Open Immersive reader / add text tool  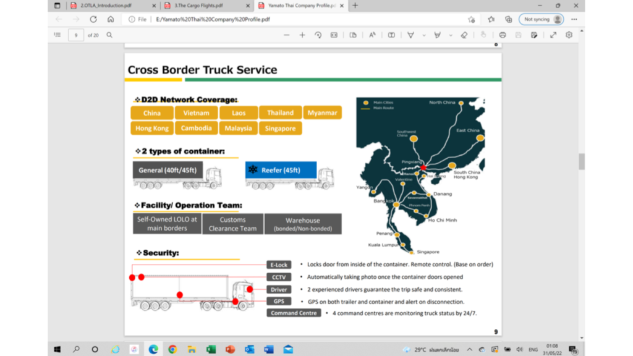391,35
